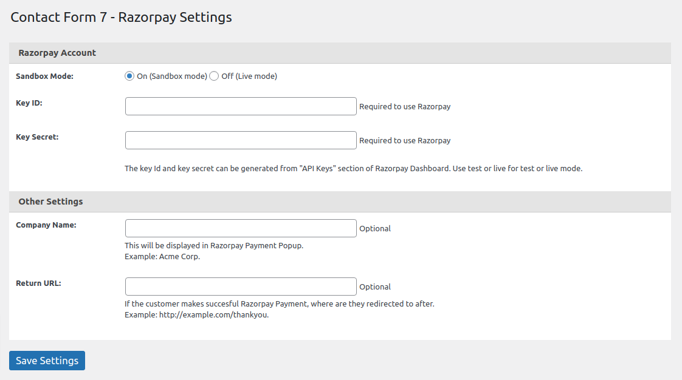
Task: Focus the Key Secret input field
Action: 241,140
